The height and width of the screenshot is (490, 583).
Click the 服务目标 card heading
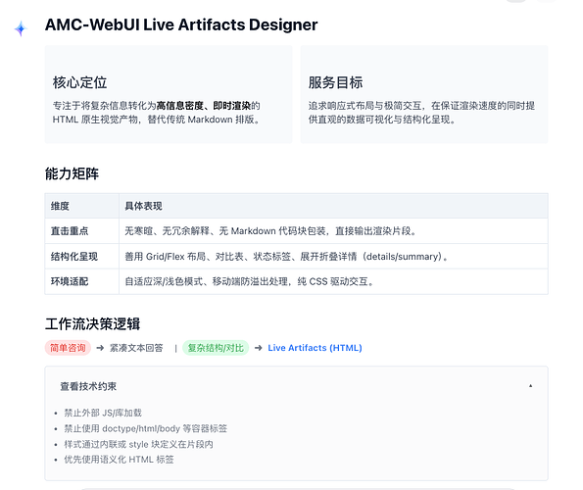click(x=335, y=82)
